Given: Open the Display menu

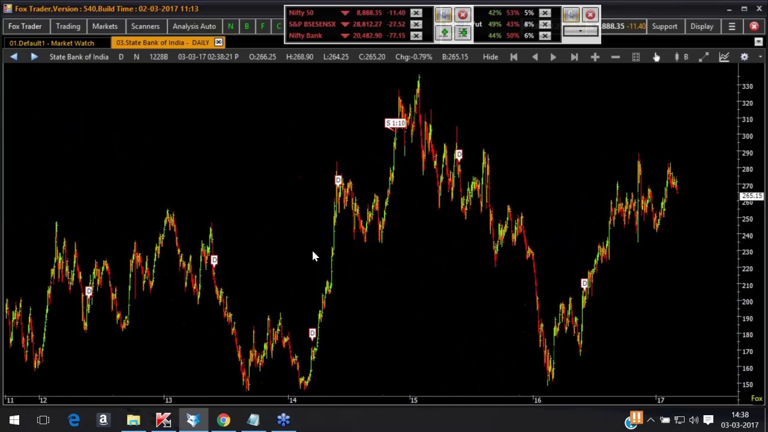Looking at the screenshot, I should 701,26.
